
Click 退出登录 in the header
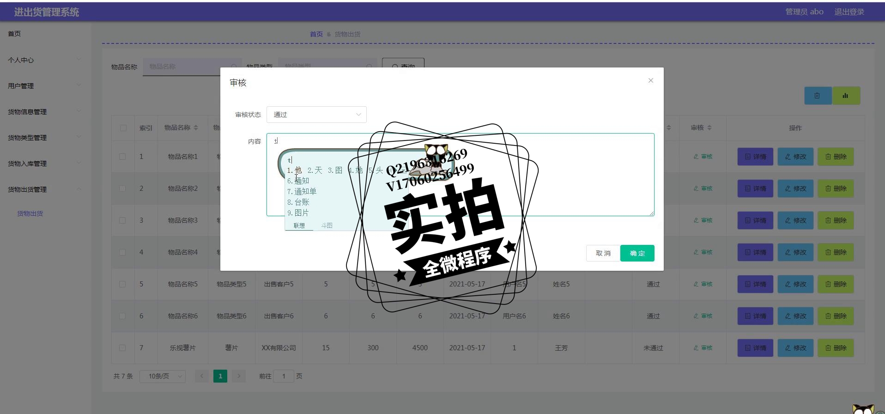(849, 12)
